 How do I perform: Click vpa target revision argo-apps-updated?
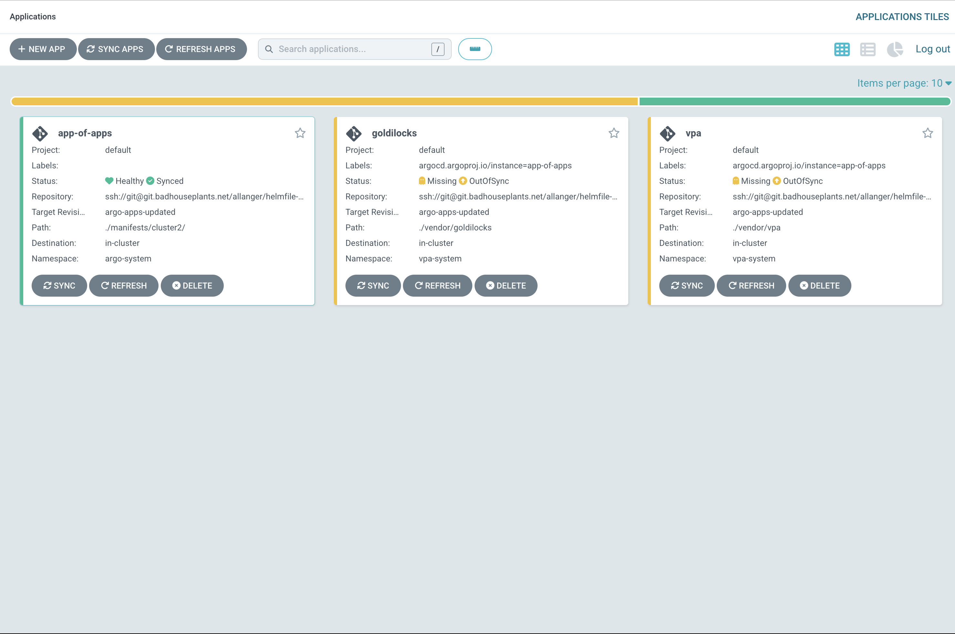tap(768, 212)
